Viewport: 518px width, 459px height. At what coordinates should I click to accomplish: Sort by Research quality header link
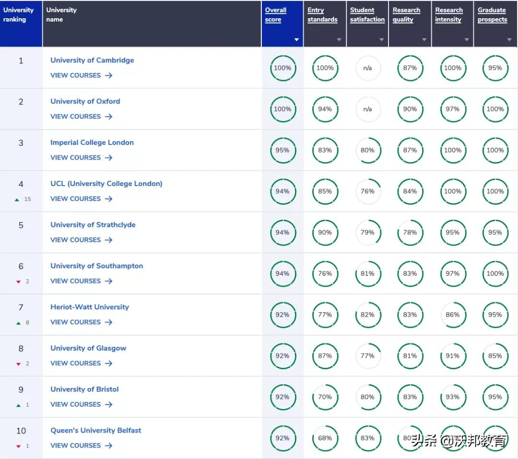click(x=406, y=15)
